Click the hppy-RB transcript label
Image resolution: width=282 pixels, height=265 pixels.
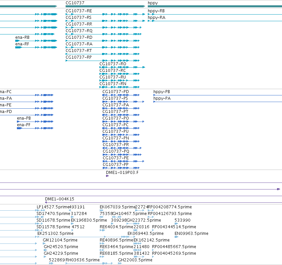[x=156, y=11]
